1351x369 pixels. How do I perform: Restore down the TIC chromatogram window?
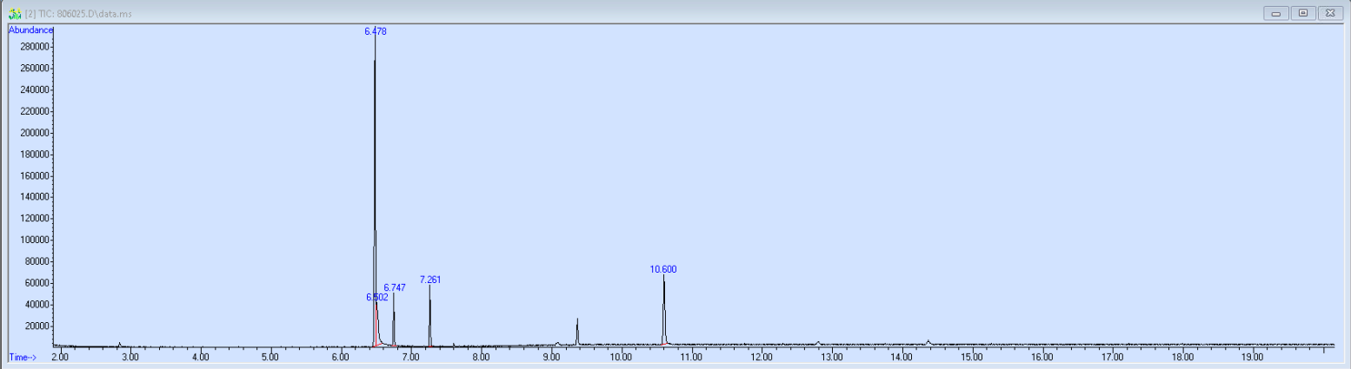[x=1303, y=13]
